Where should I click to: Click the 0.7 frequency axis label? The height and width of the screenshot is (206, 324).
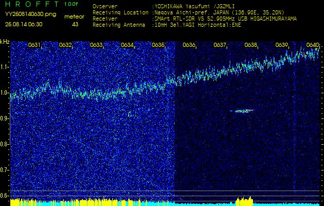(x=5, y=170)
